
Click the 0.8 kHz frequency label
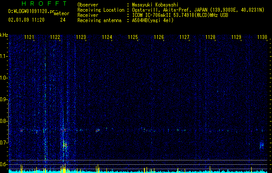pos(3,121)
